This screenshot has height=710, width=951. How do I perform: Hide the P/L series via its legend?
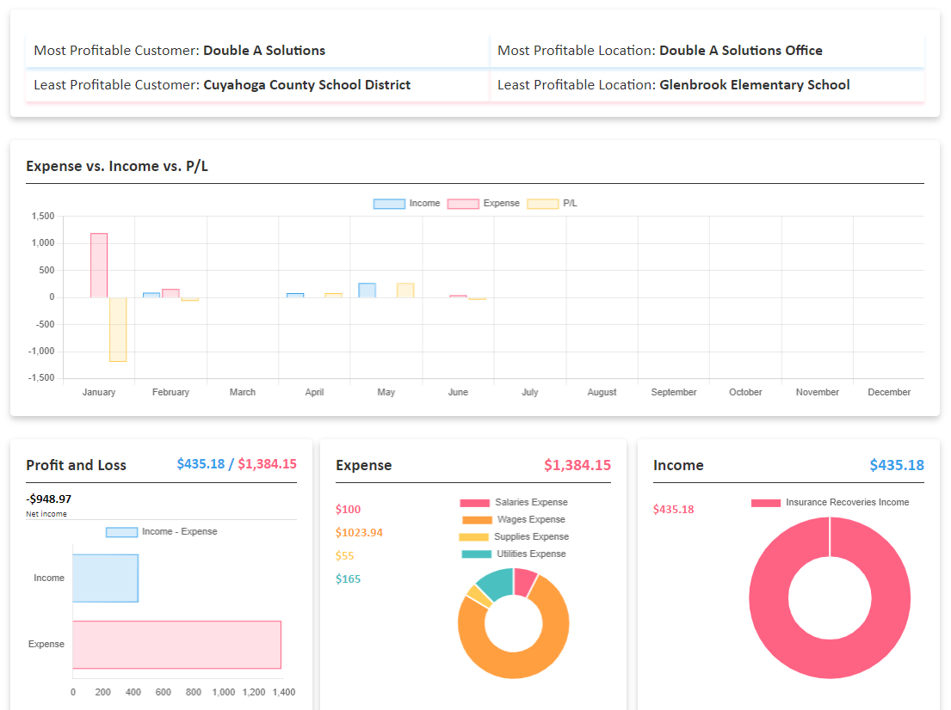553,204
